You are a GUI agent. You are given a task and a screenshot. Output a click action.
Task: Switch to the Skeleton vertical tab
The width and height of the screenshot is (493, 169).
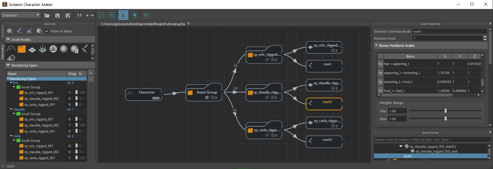coord(2,31)
